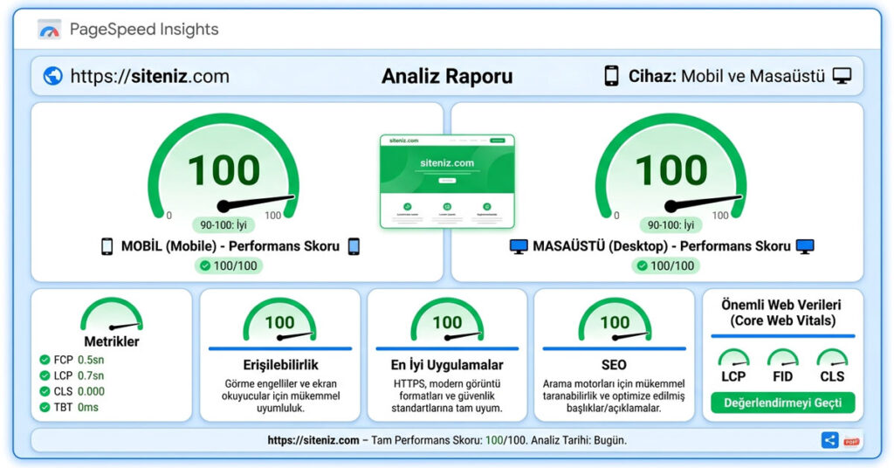Click the large desktop performance gauge
Image resolution: width=894 pixels, height=468 pixels.
pyautogui.click(x=671, y=167)
